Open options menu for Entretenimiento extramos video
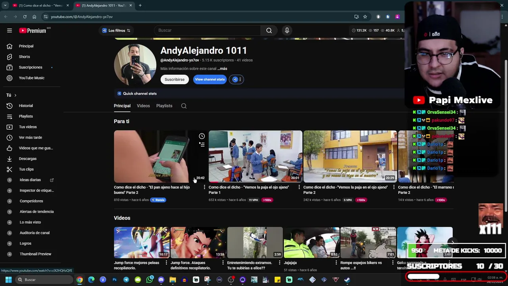This screenshot has height=286, width=508. (x=279, y=263)
